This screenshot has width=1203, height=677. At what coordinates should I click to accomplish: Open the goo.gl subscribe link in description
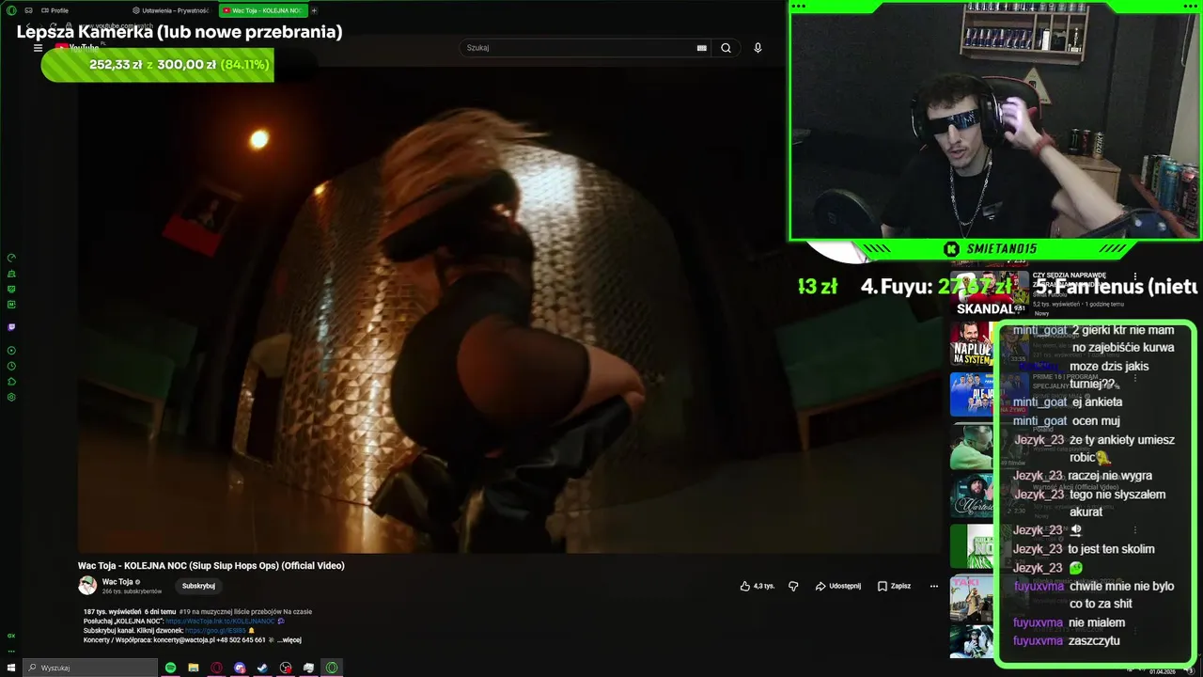215,631
